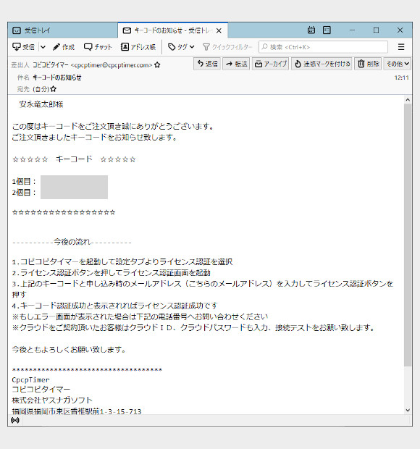
Task: Open the その他 more actions dropdown
Action: point(398,64)
